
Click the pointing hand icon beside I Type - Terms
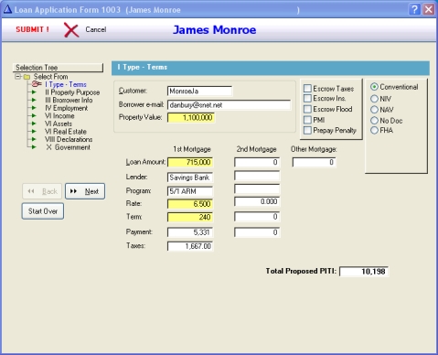37,84
